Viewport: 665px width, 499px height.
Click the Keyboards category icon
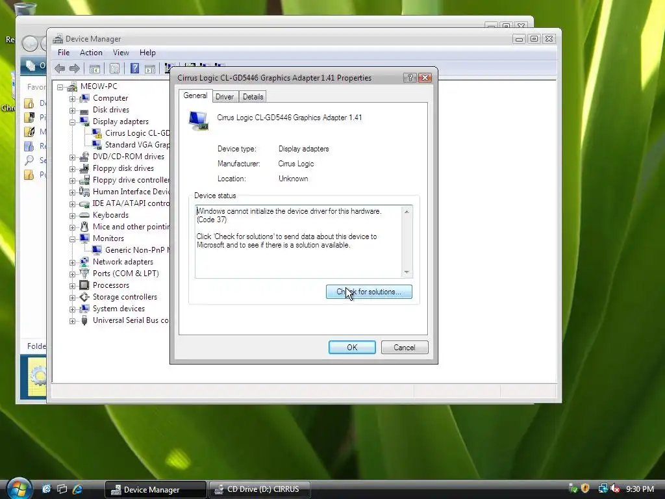84,215
